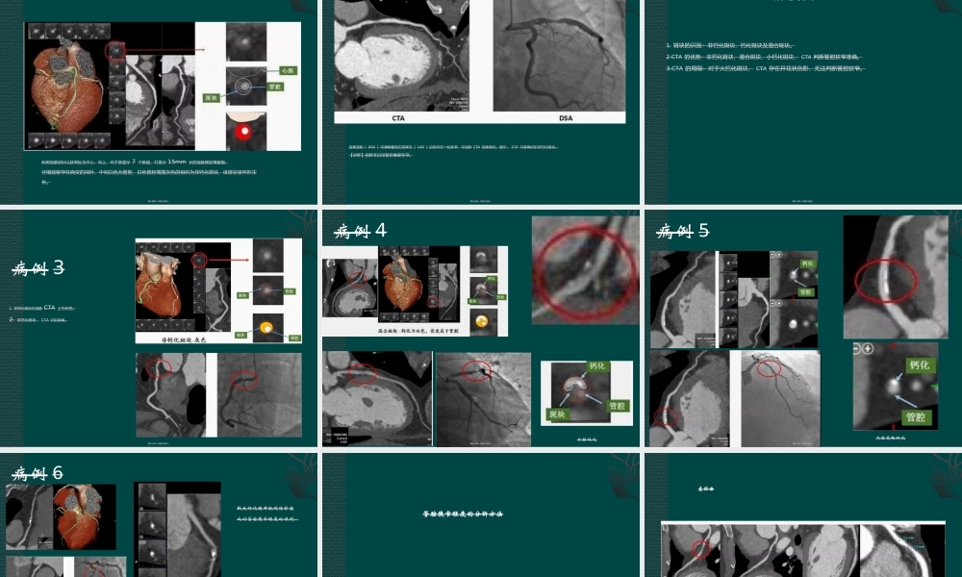
Task: Click the zoom-out minus icon on 病例 5 image
Action: pyautogui.click(x=858, y=348)
